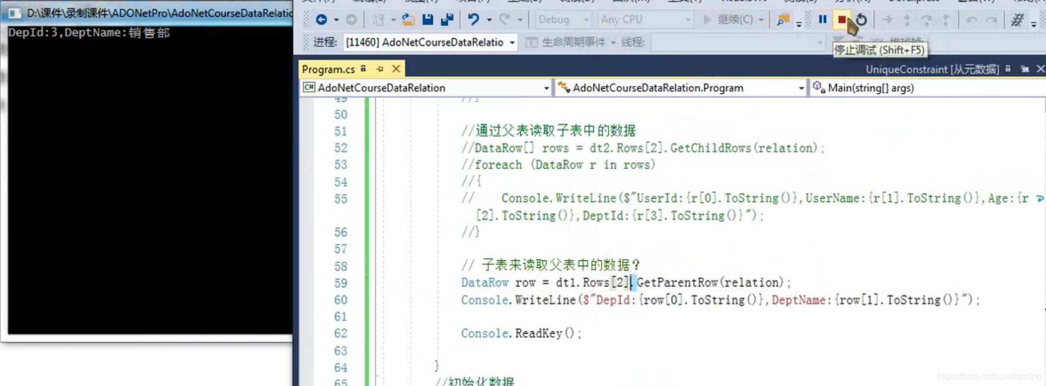Click the foreach comment on line 53
The image size is (1046, 386).
[x=558, y=165]
